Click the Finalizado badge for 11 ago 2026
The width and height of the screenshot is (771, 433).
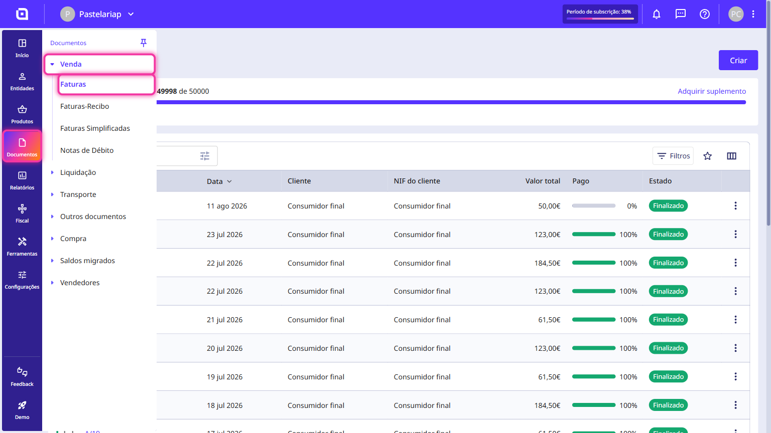(x=668, y=205)
